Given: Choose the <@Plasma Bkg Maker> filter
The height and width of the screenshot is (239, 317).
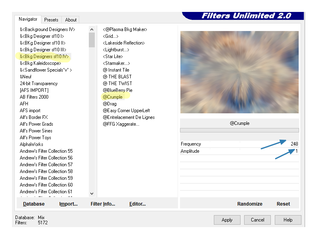Looking at the screenshot, I should (125, 29).
